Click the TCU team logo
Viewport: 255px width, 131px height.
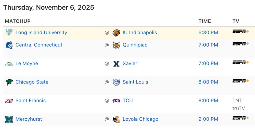click(x=116, y=101)
